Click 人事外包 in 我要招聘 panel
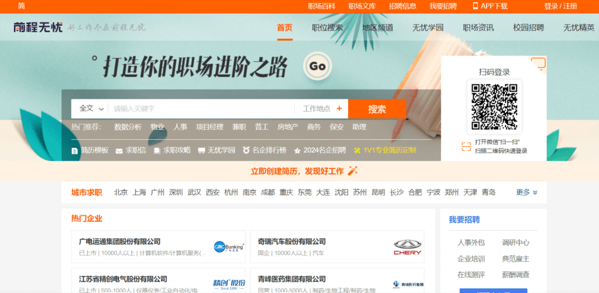Screen dimensions: 599x293 click(471, 243)
